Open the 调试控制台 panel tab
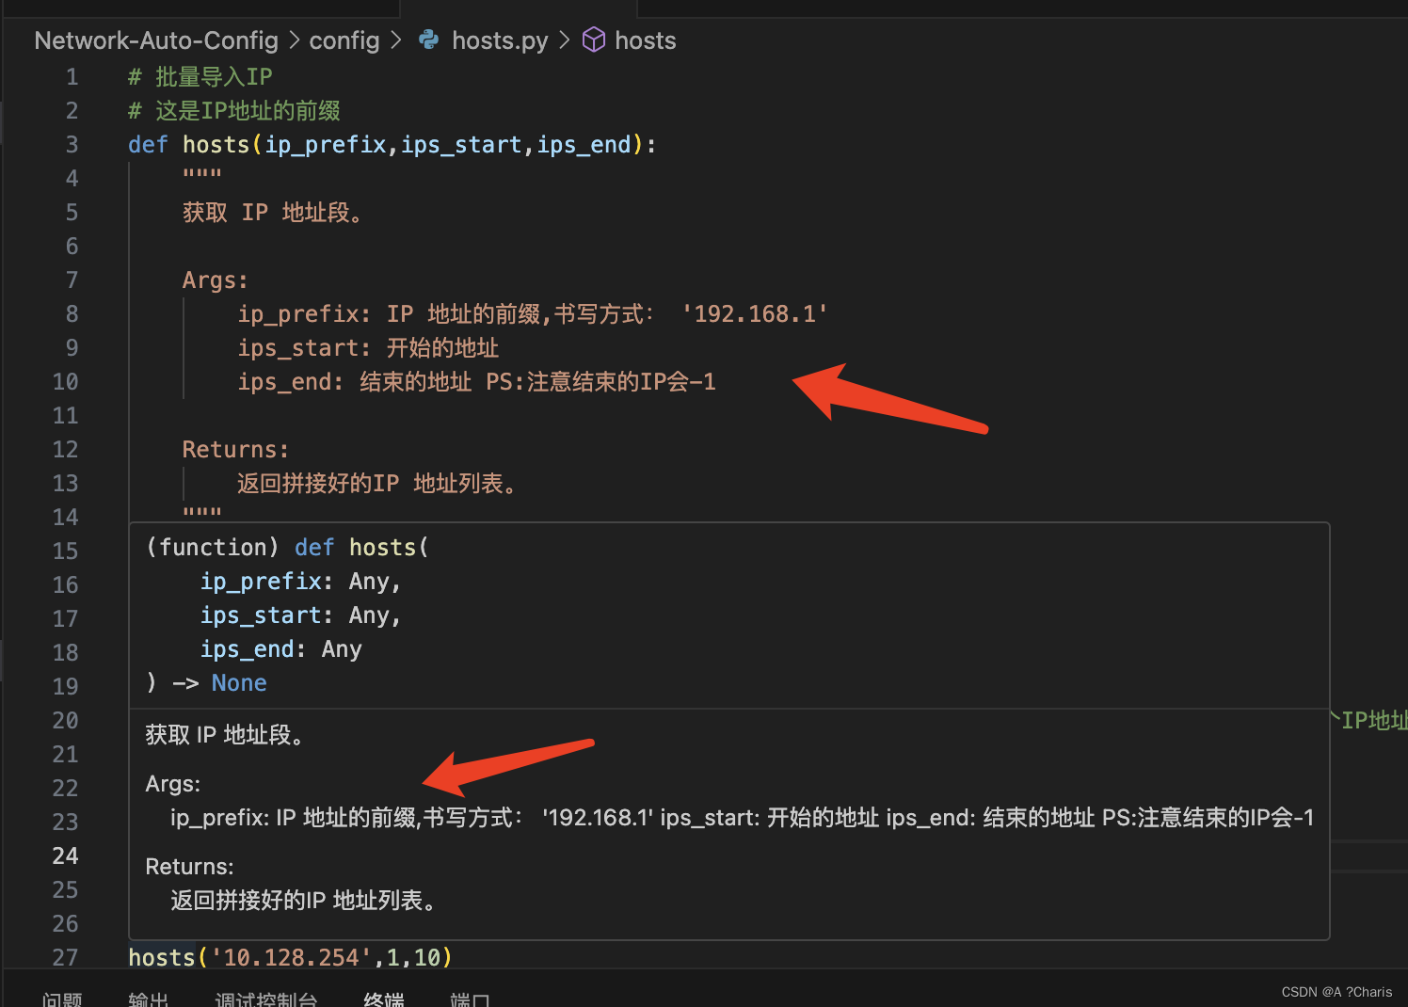 (266, 999)
